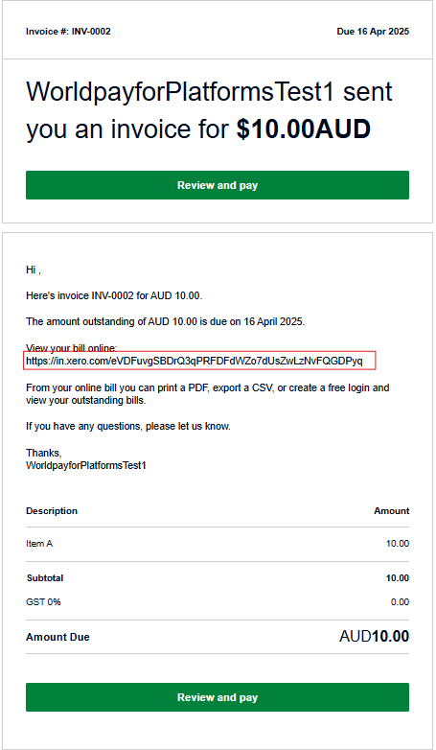Screen dimensions: 436x750
Task: Click the "View your bill online:" label
Action: (71, 348)
